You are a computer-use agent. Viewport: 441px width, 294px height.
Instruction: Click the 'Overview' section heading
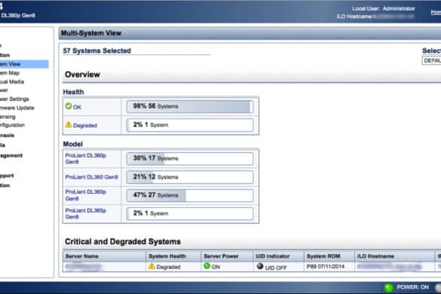point(82,75)
